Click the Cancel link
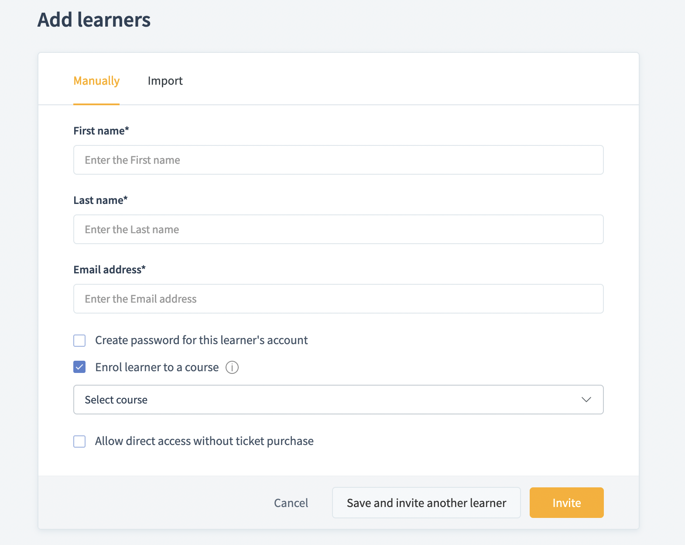 (x=291, y=503)
